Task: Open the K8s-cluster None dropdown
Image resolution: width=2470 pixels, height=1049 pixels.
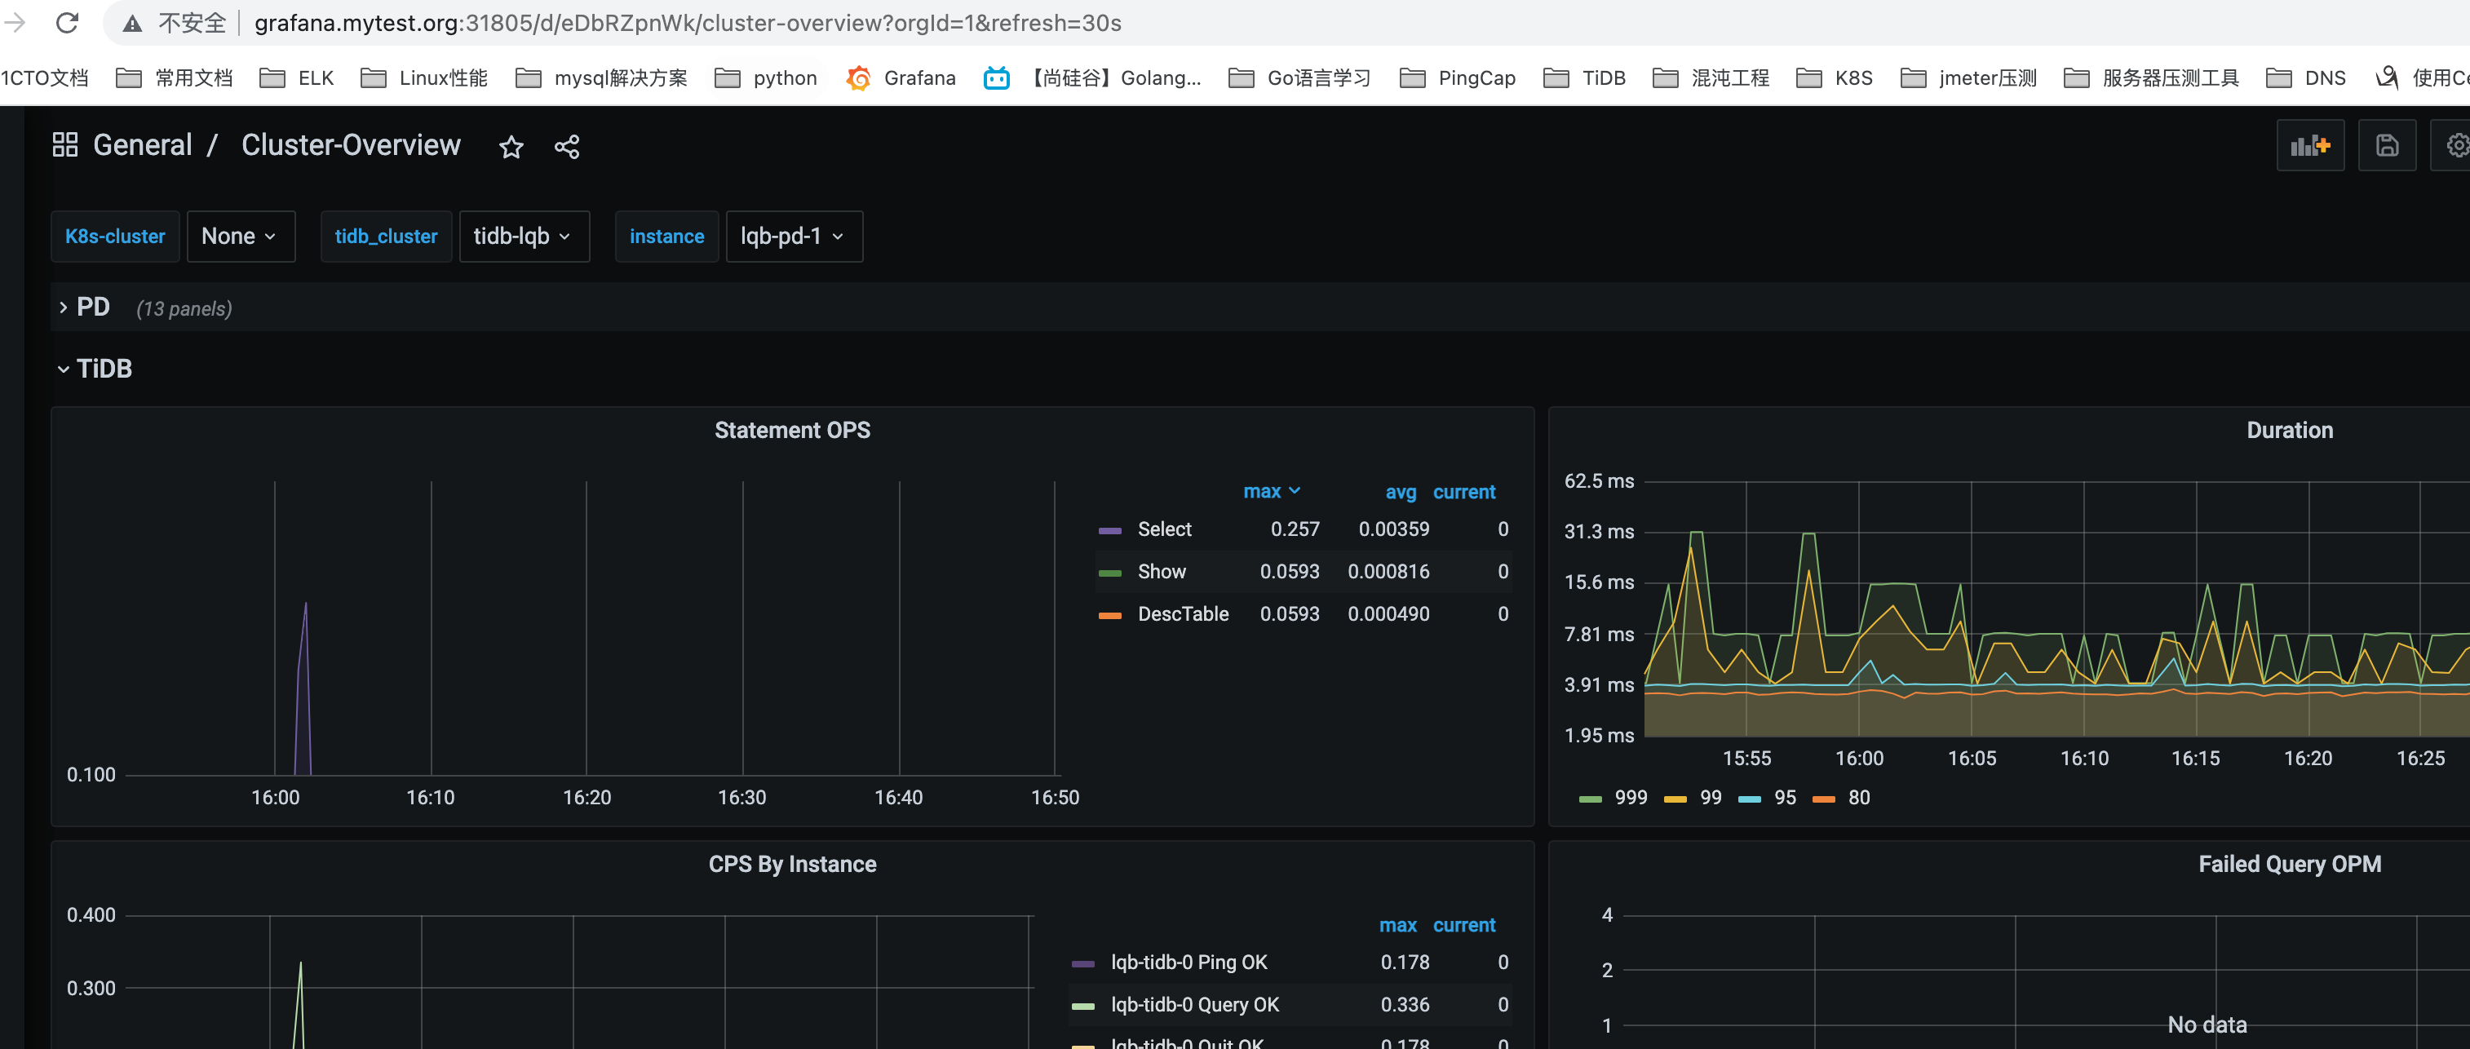Action: coord(240,236)
